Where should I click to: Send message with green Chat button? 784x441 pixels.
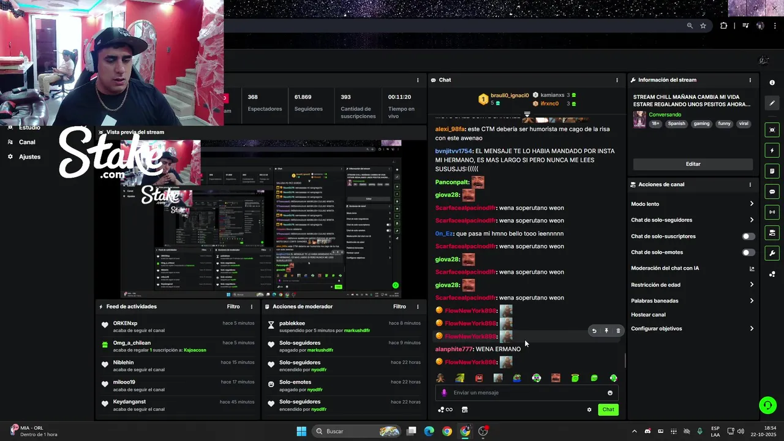click(x=608, y=410)
